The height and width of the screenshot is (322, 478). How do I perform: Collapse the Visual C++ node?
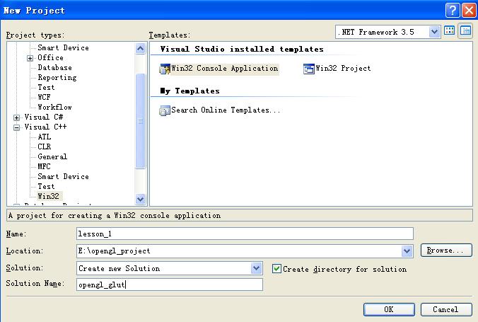16,127
